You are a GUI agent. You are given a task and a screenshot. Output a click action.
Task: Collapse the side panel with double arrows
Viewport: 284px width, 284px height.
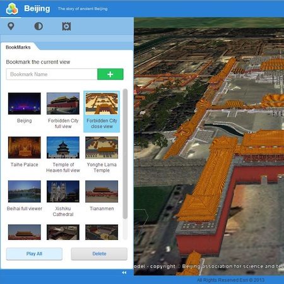124,273
